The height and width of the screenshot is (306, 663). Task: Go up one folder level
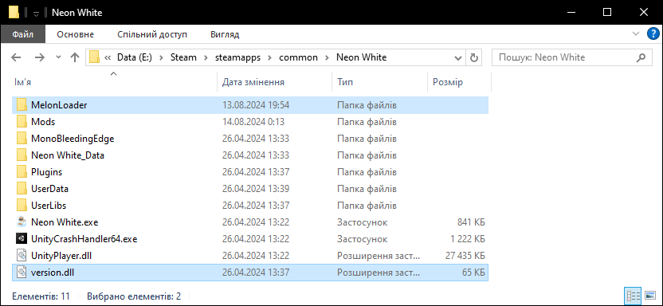pyautogui.click(x=75, y=57)
